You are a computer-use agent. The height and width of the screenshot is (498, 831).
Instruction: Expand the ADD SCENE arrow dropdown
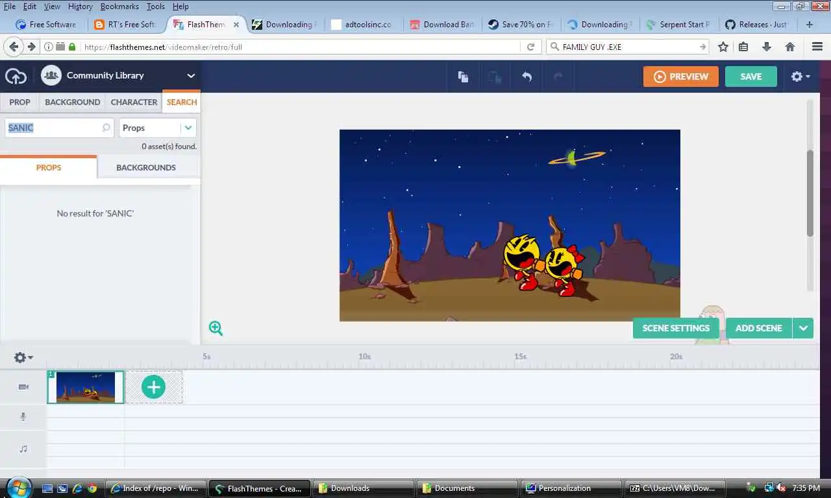pos(803,328)
